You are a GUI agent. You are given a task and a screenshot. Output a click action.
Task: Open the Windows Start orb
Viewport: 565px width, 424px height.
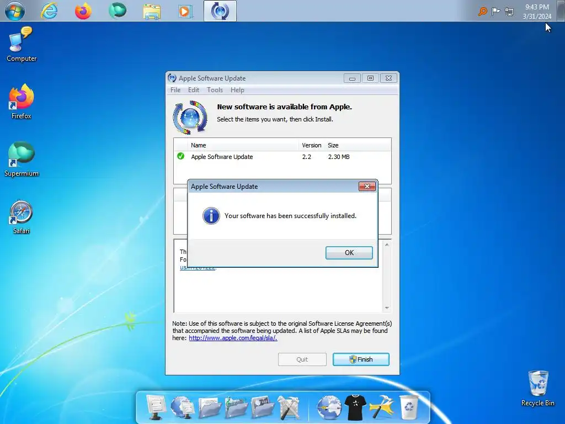pos(15,11)
